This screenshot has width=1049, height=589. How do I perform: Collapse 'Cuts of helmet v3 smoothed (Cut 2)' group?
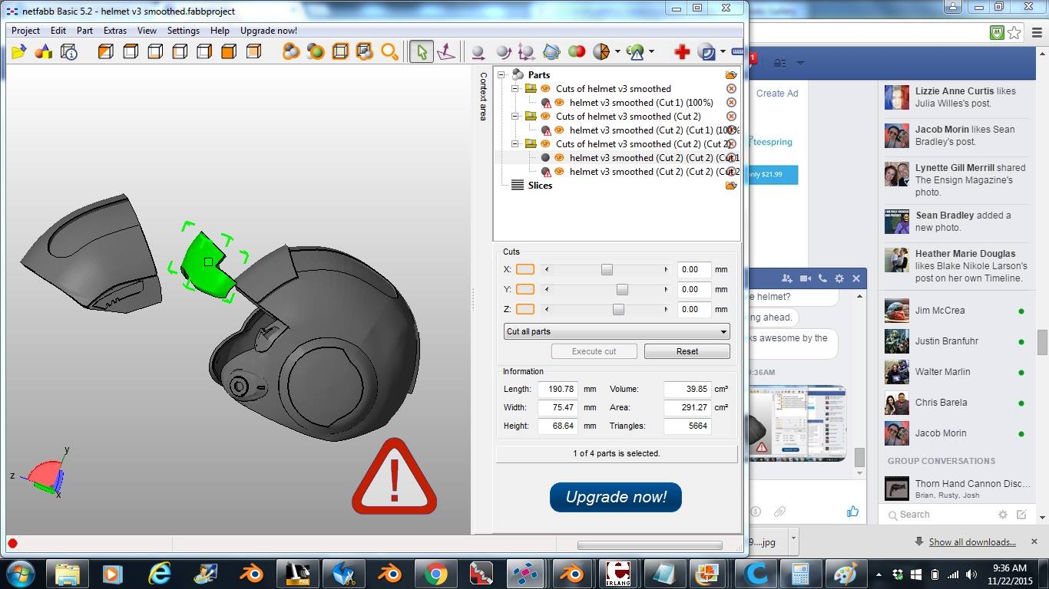pyautogui.click(x=516, y=117)
